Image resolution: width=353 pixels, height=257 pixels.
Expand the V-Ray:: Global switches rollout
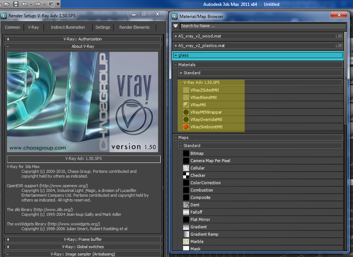(x=83, y=247)
